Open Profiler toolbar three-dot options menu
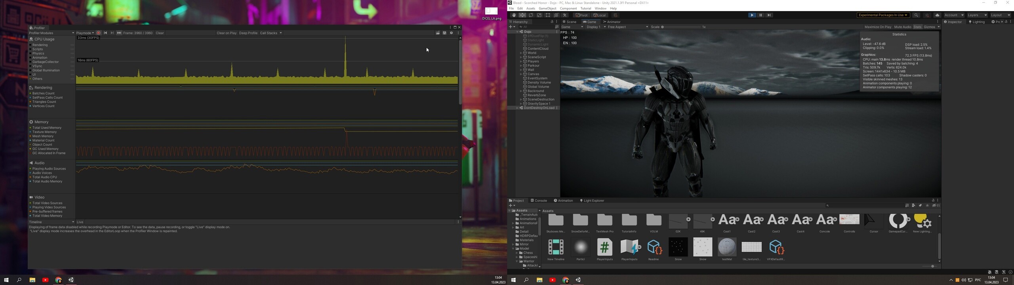This screenshot has height=285, width=1014. click(458, 33)
